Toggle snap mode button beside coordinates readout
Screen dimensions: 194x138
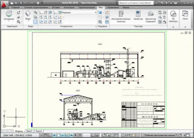point(42,135)
